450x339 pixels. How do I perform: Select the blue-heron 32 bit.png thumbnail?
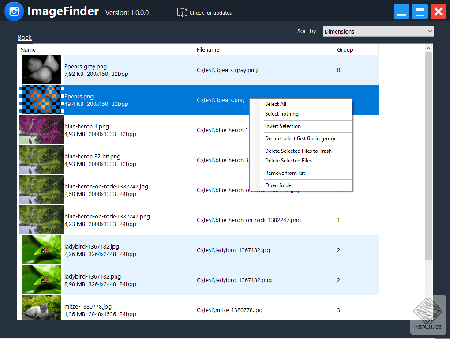click(41, 160)
